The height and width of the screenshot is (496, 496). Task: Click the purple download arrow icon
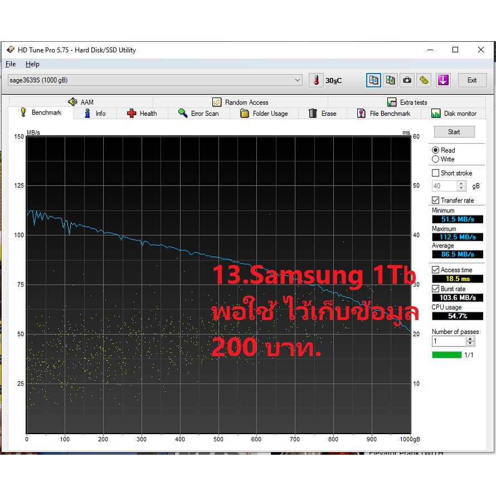click(443, 80)
